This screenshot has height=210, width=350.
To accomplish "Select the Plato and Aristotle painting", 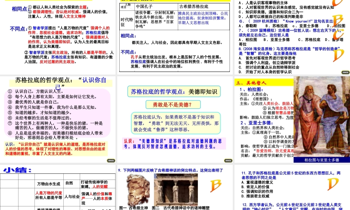I will click(x=322, y=117).
